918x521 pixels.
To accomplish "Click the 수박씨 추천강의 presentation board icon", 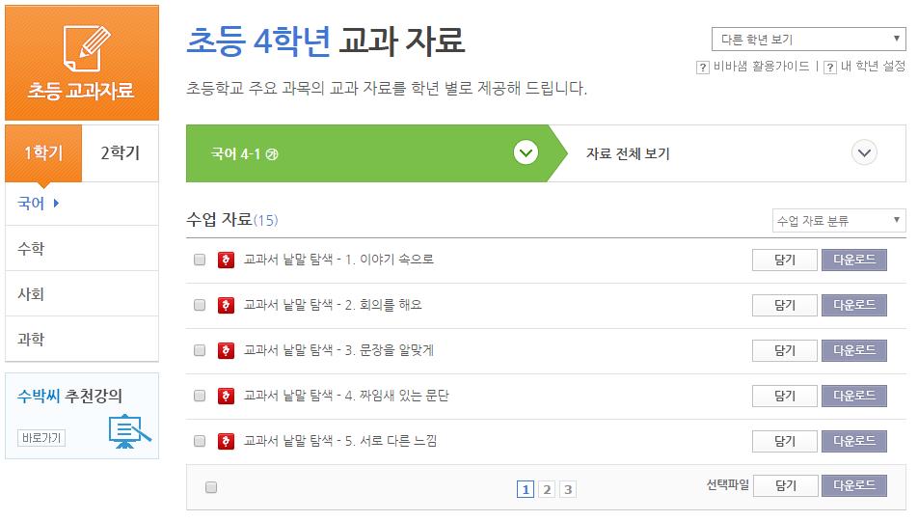I will pyautogui.click(x=129, y=430).
